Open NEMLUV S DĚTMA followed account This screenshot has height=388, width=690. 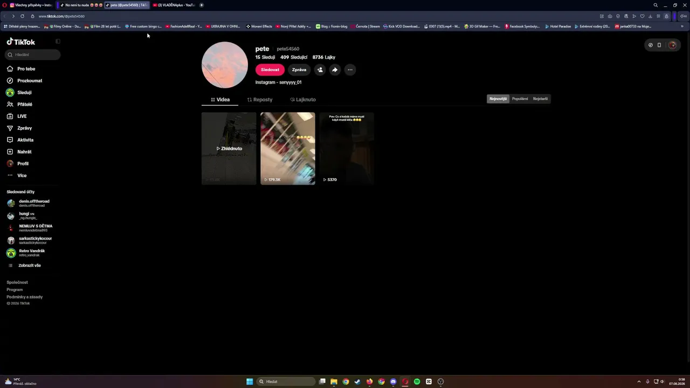(x=30, y=228)
